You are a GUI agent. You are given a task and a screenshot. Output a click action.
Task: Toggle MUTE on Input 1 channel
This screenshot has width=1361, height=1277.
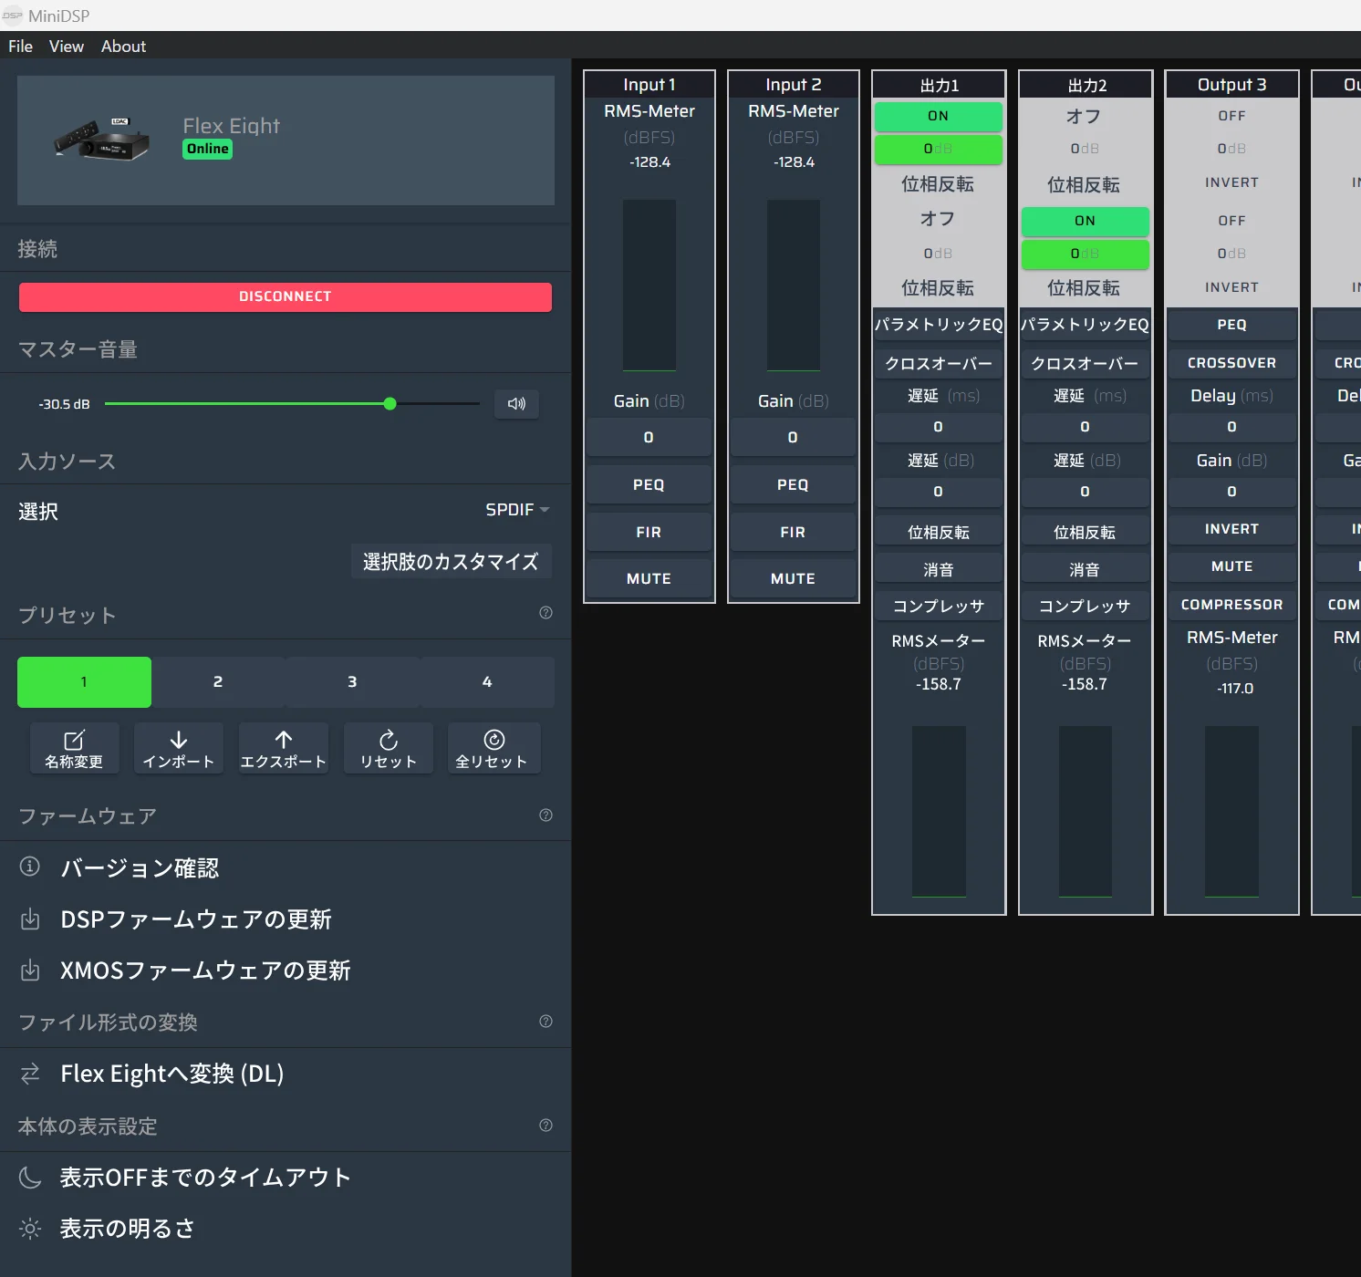tap(649, 579)
